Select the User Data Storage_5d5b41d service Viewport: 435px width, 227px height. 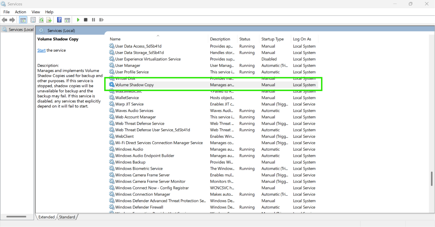tap(213, 53)
